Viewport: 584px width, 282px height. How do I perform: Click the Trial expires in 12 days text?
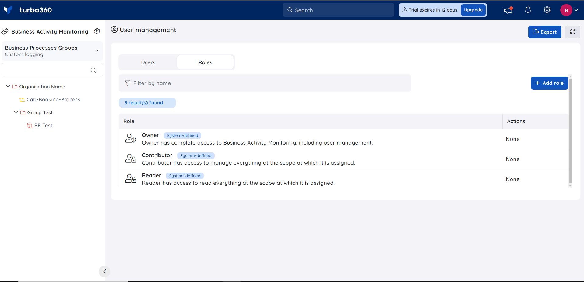(x=433, y=10)
